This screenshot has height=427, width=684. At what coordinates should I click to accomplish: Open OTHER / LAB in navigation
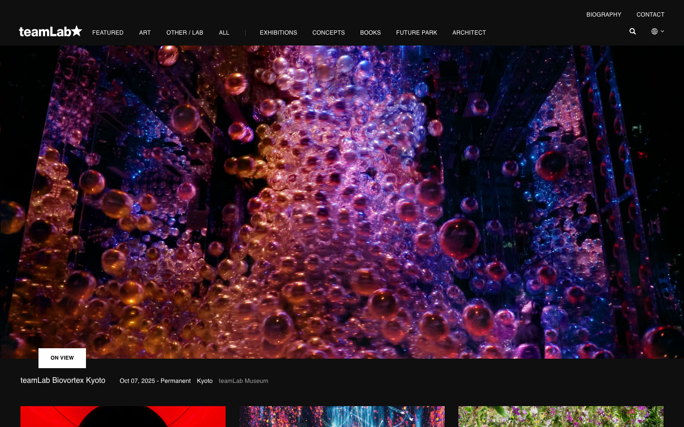tap(185, 33)
